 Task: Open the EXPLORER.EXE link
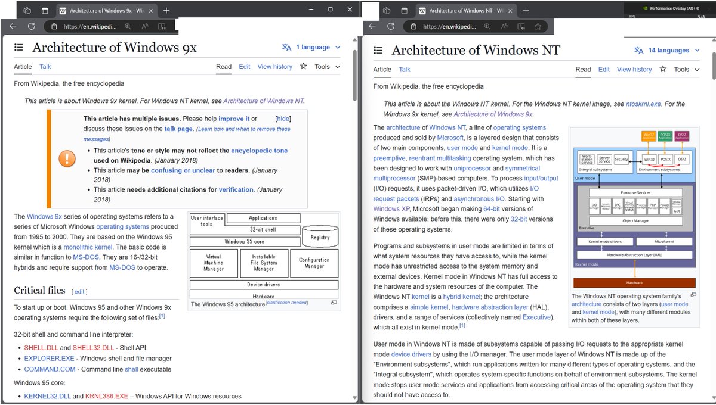50,359
